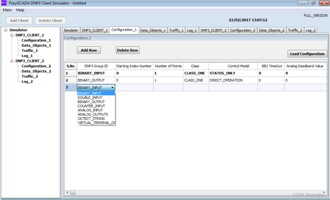Screen dimensions: 330x200
Task: Click the left arrow of the table horizontal scrollbar
Action: click(x=67, y=192)
